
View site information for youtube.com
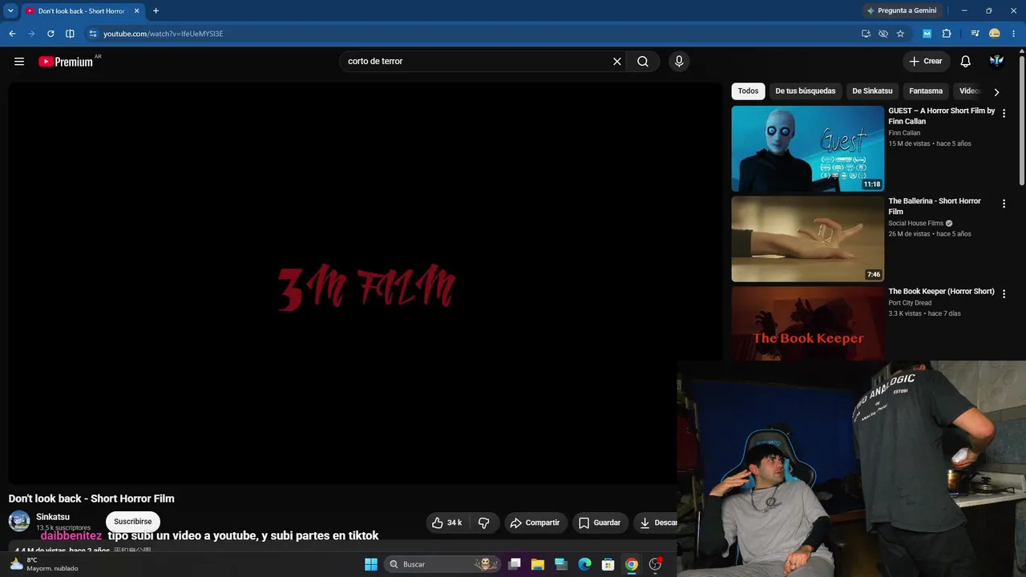point(93,34)
